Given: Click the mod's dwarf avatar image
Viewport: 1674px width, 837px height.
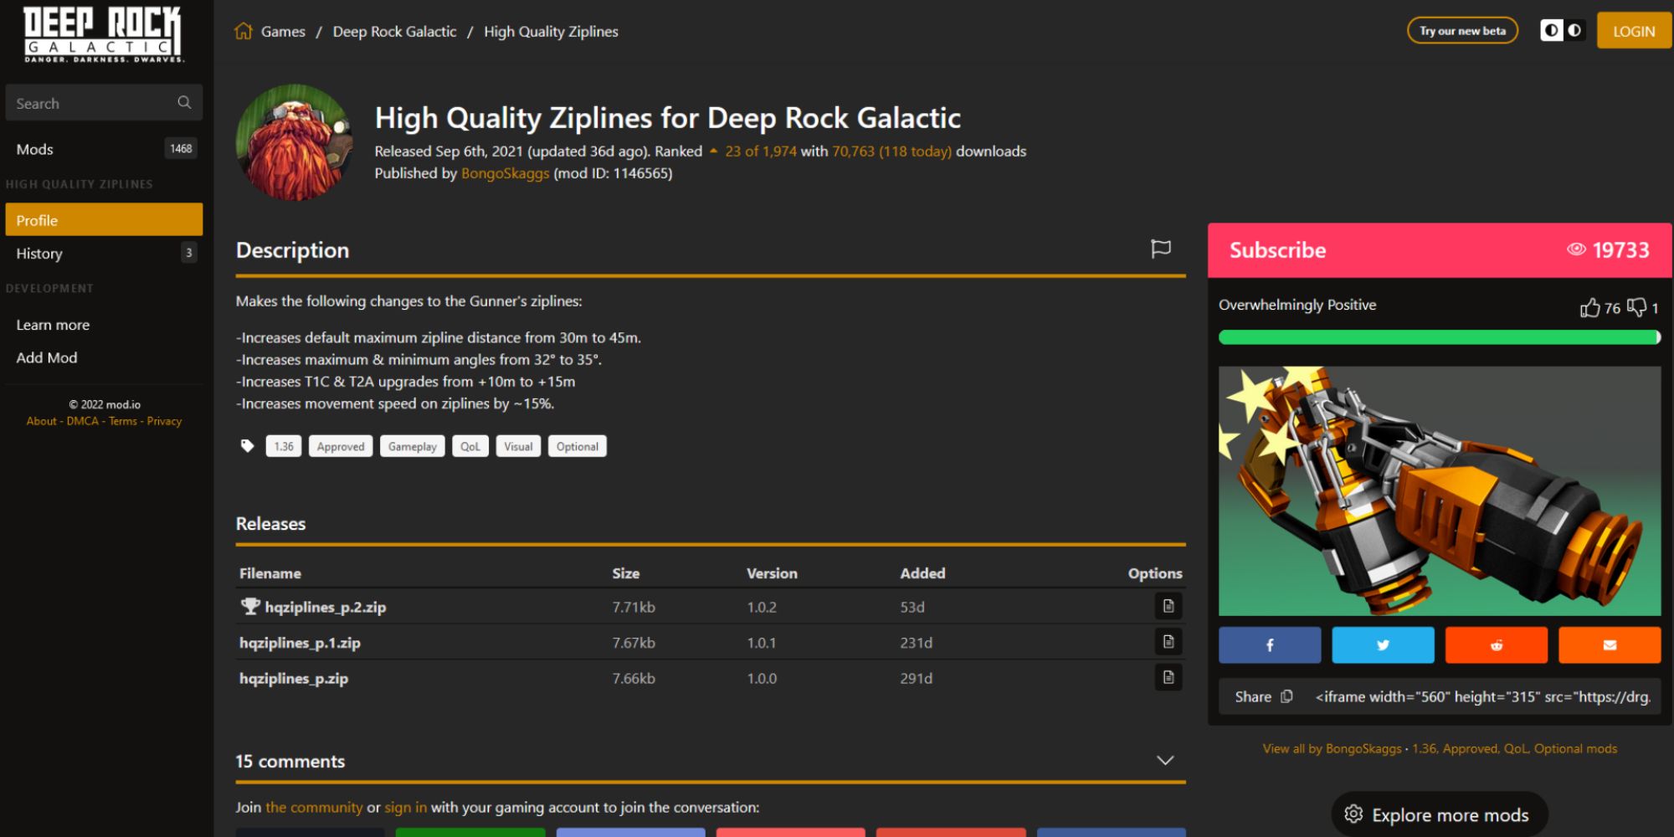Looking at the screenshot, I should (x=295, y=142).
